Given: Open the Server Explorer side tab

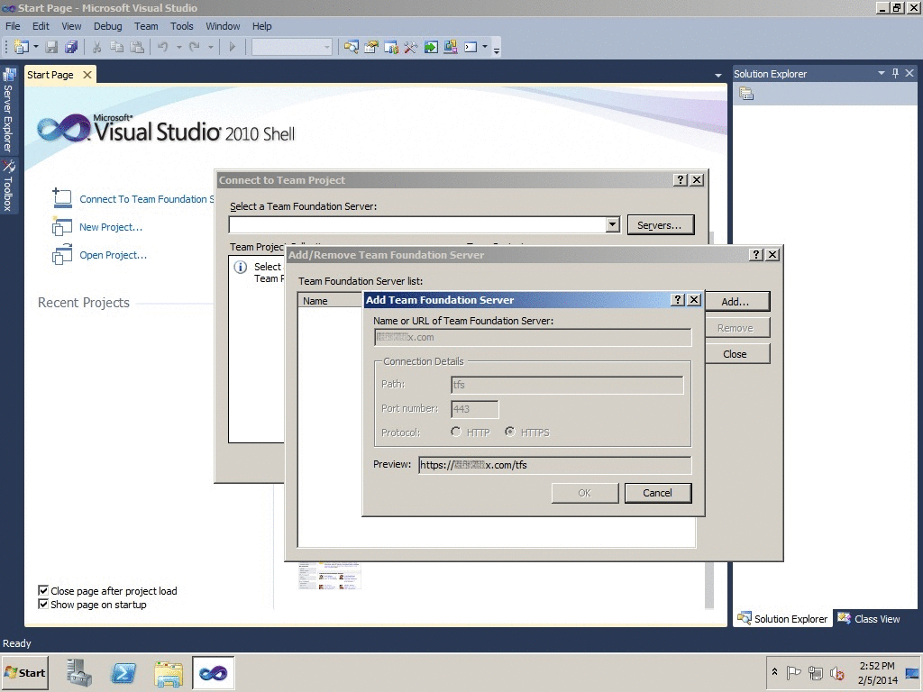Looking at the screenshot, I should pyautogui.click(x=8, y=111).
